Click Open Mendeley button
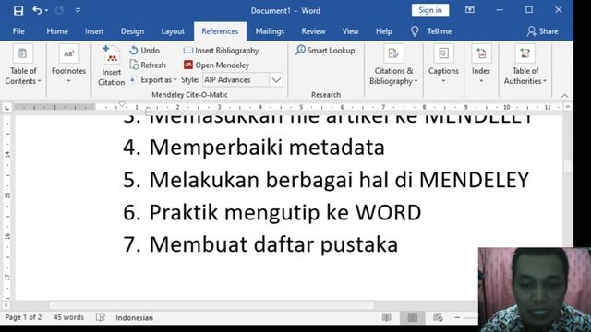Viewport: 591px width, 332px height. [216, 65]
